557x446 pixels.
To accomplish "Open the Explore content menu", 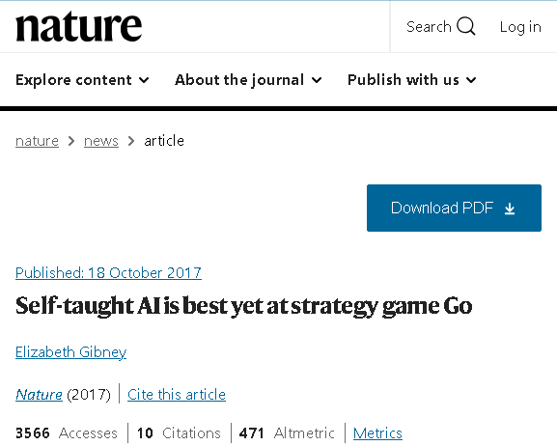I will tap(82, 80).
